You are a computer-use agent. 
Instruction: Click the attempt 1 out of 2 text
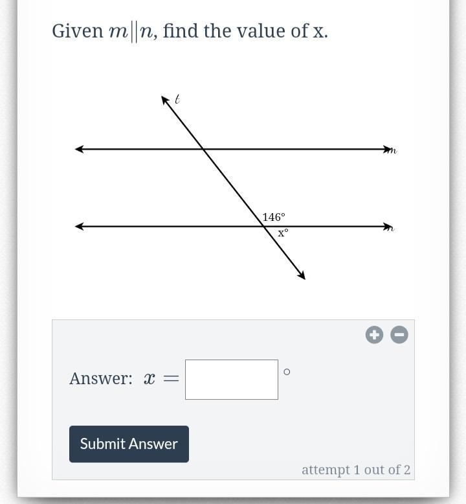(x=356, y=470)
